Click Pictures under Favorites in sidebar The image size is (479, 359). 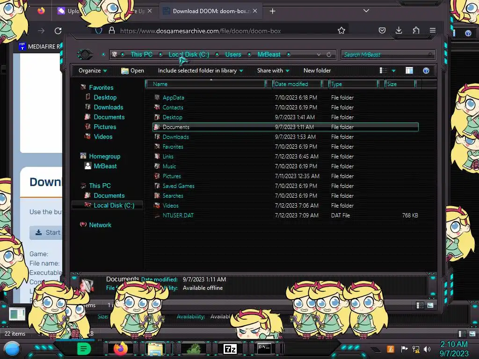click(105, 127)
